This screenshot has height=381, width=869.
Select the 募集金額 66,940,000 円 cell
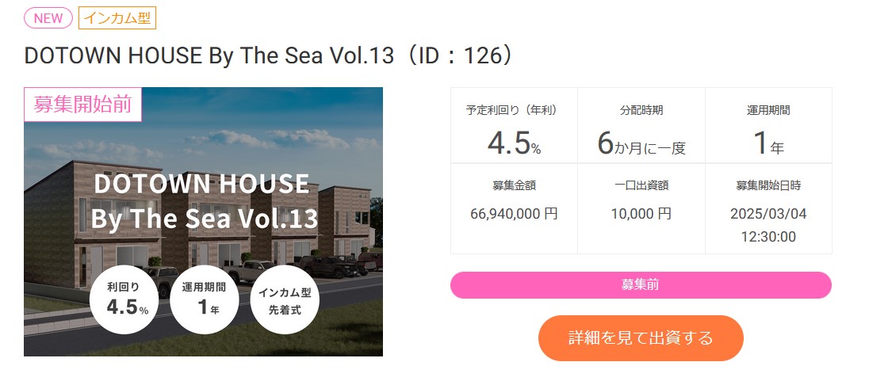(514, 208)
